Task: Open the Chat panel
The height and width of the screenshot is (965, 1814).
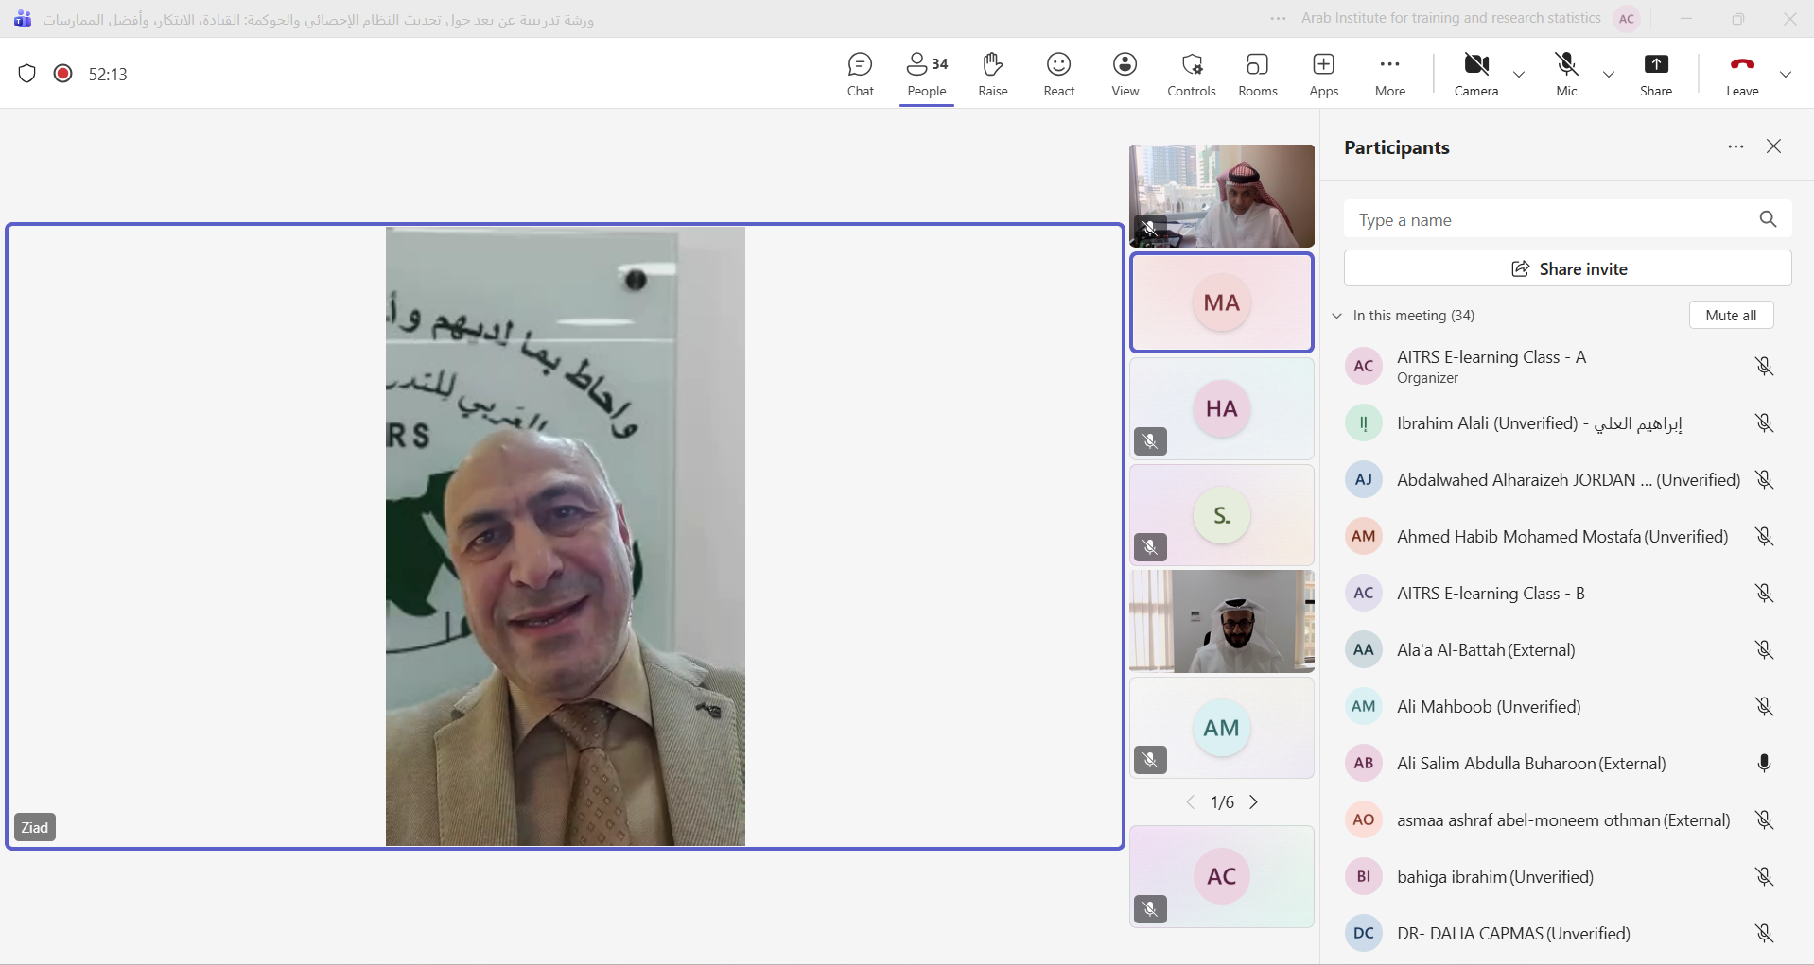Action: click(860, 74)
